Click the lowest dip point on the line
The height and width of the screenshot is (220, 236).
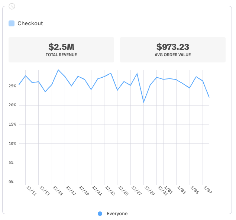[143, 102]
